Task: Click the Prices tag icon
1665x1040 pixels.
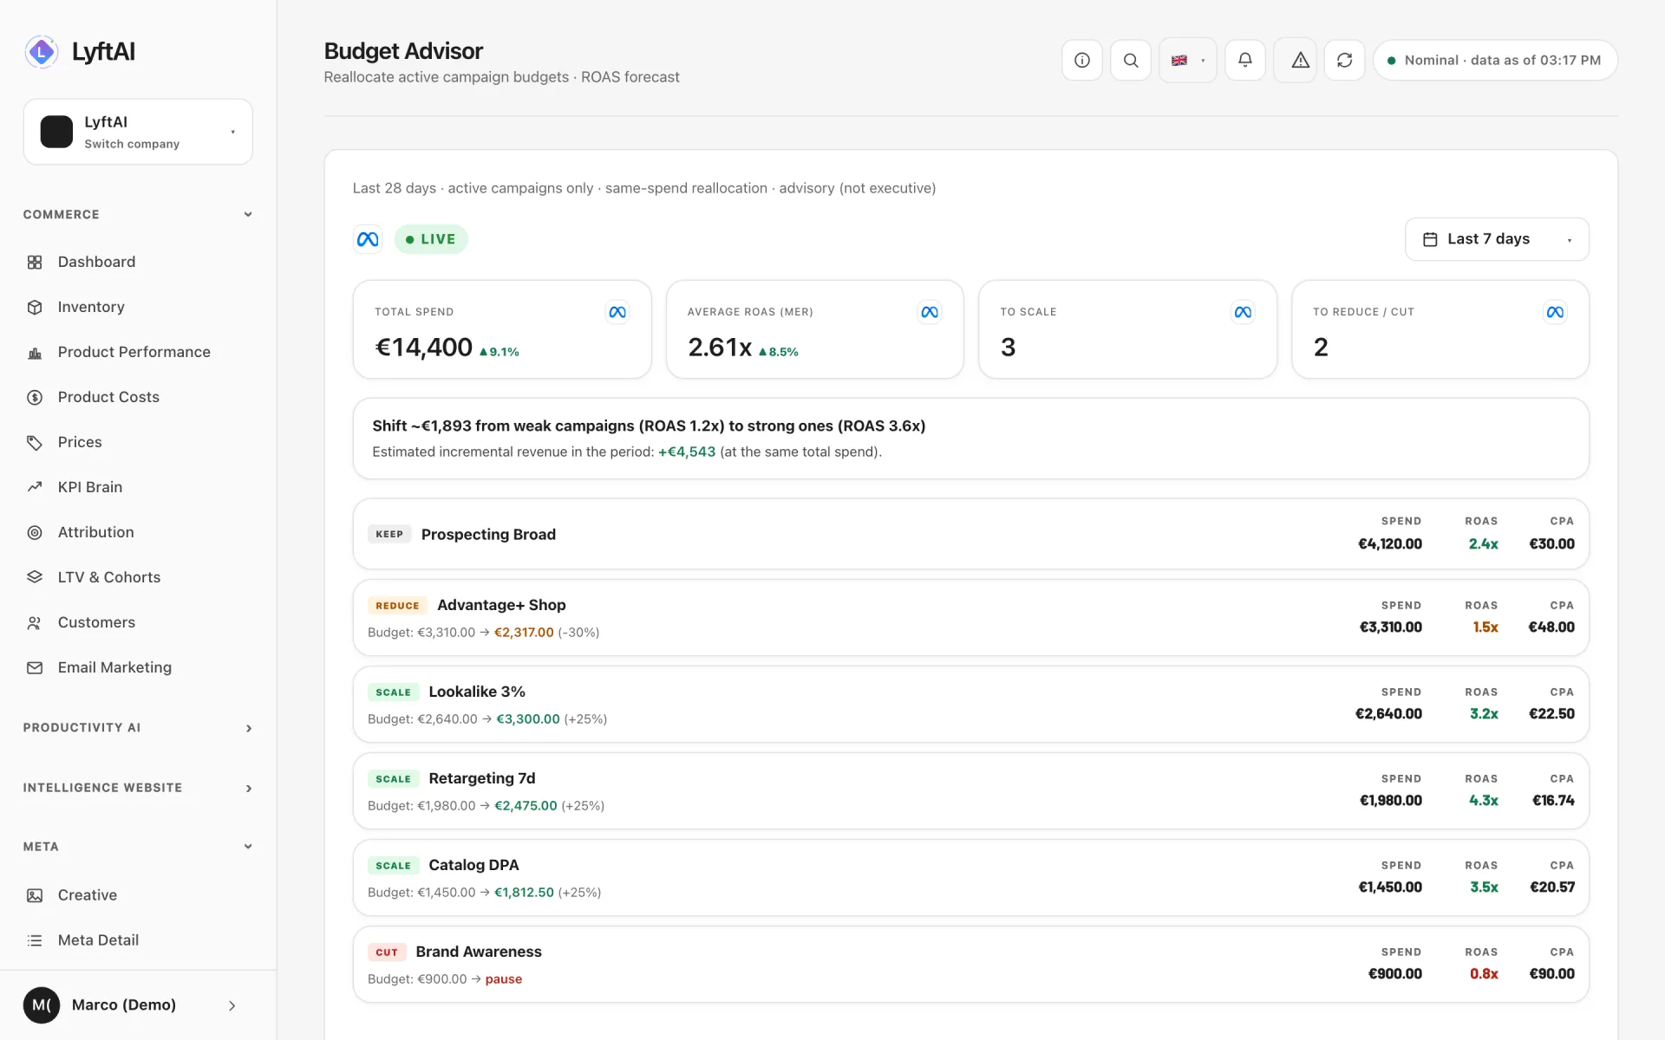Action: (x=35, y=442)
